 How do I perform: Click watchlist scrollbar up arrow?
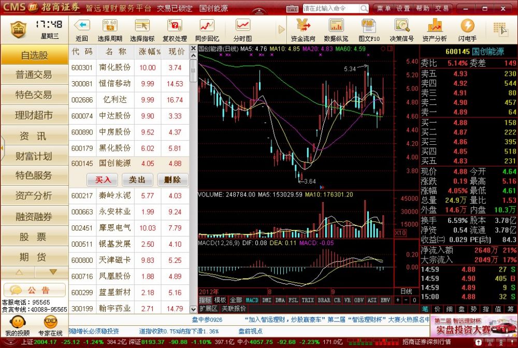194,56
